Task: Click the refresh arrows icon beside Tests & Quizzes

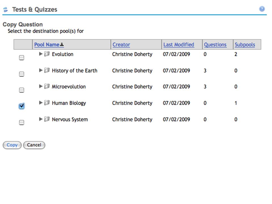Action: 6,10
